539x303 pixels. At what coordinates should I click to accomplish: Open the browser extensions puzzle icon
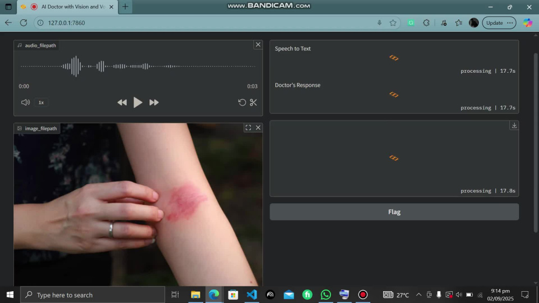(x=426, y=23)
